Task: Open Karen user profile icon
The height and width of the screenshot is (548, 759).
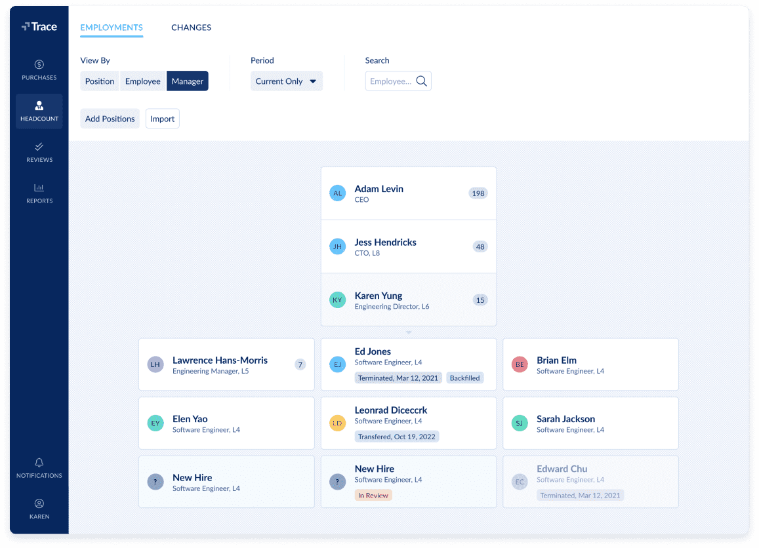Action: pos(39,503)
